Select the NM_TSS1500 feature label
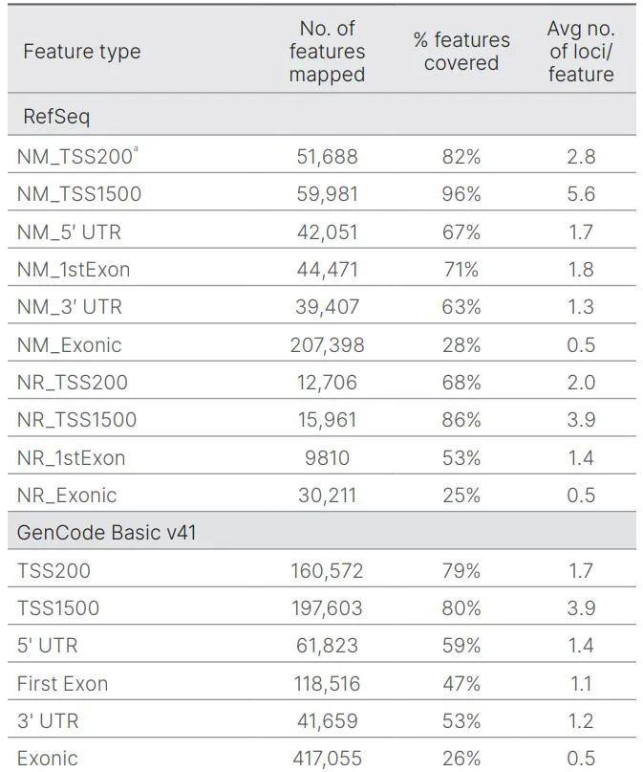643x772 pixels. 79,194
